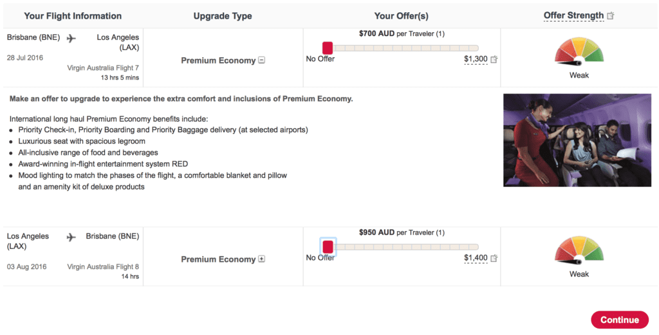Expand Premium Economy details for Flight 8
659x335 pixels.
click(x=261, y=259)
